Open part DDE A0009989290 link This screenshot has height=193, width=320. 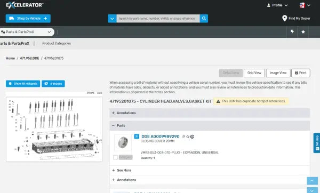pyautogui.click(x=161, y=136)
